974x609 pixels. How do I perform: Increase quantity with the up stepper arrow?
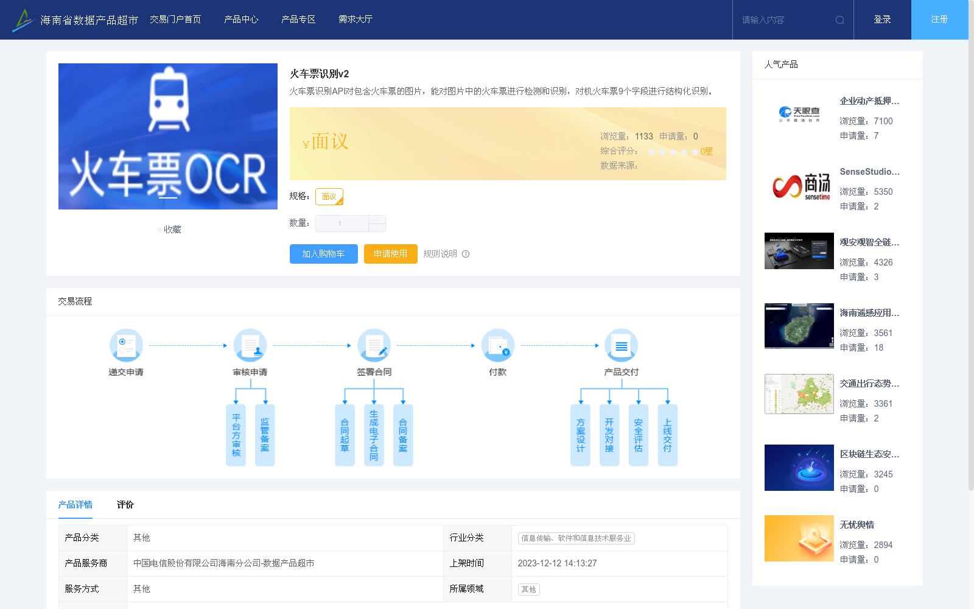pos(377,219)
